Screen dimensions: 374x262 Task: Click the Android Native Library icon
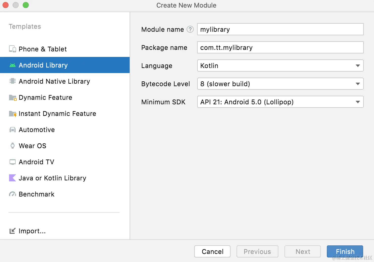(x=13, y=81)
